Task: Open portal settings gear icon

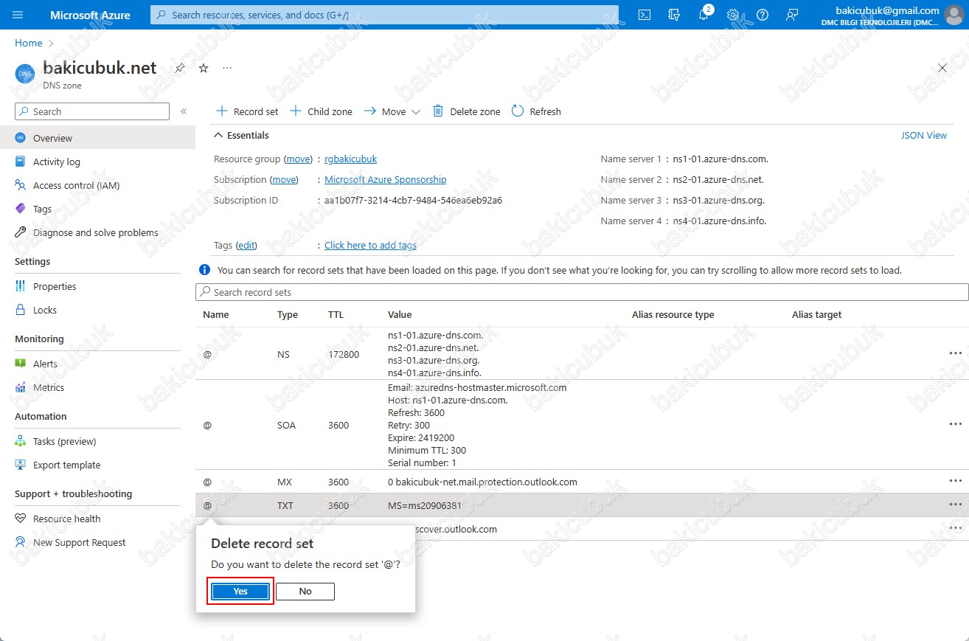Action: point(733,15)
